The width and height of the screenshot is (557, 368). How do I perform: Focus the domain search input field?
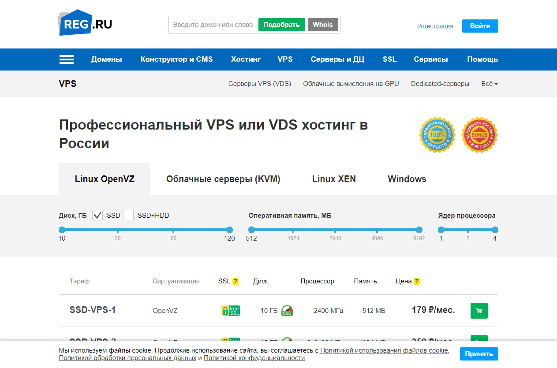pyautogui.click(x=213, y=25)
